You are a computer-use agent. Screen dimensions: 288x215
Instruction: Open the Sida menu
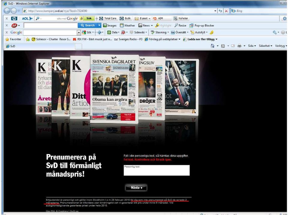tap(252, 46)
